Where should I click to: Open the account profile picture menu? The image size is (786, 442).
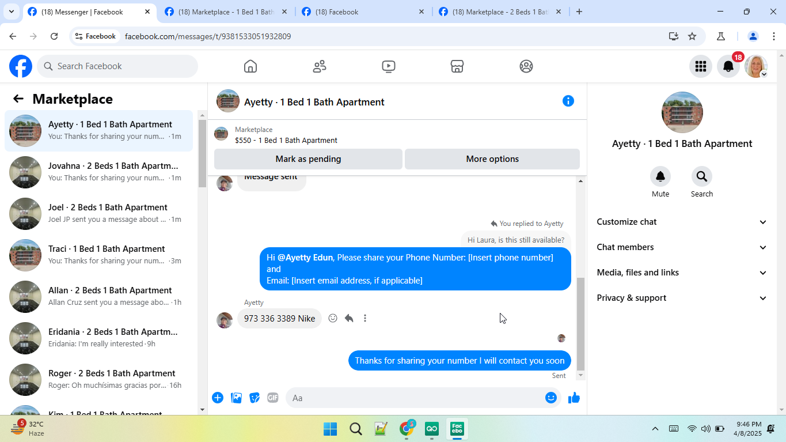click(756, 66)
